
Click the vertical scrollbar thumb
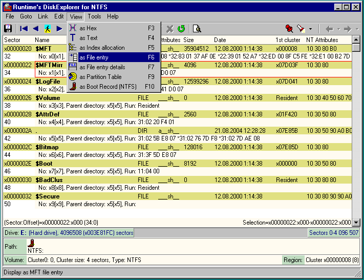pos(356,48)
